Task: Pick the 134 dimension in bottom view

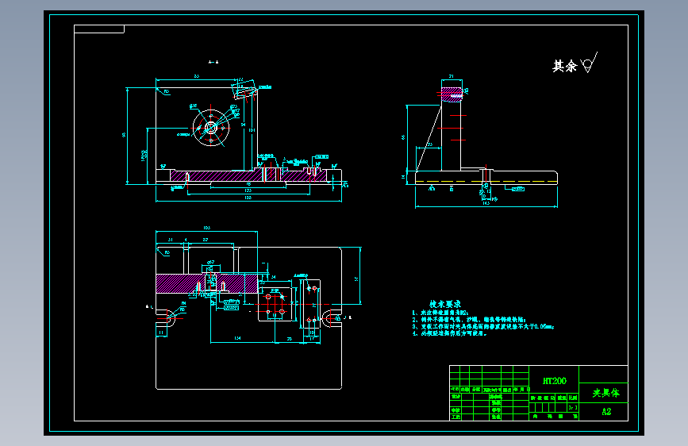Action: coord(237,338)
